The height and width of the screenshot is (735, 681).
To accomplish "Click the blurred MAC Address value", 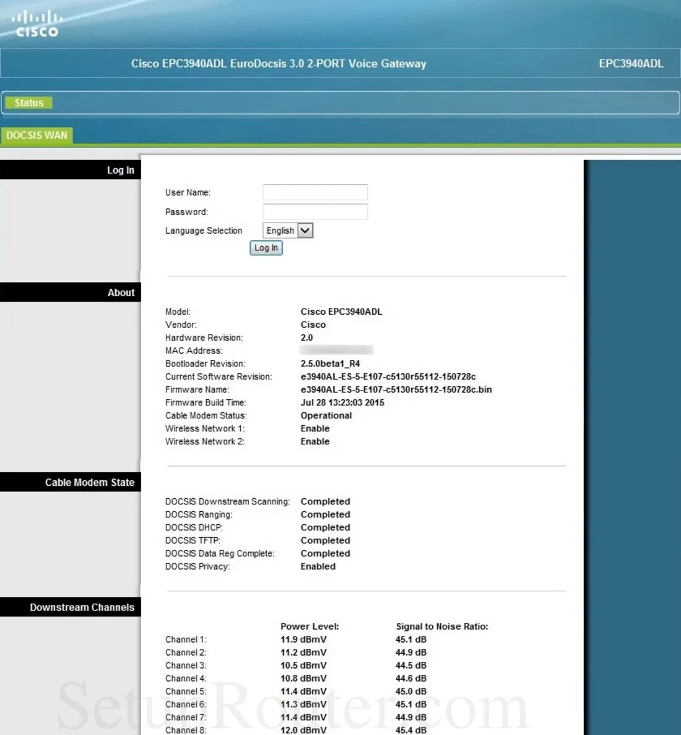I will (x=336, y=350).
